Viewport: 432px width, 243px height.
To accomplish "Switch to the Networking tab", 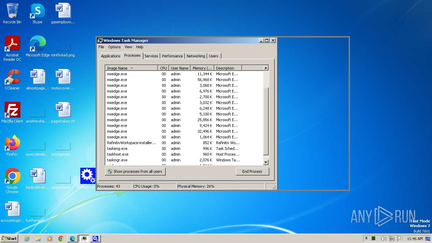I will point(196,56).
